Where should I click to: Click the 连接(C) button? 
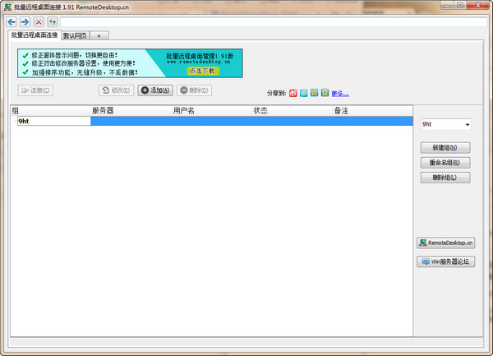coord(35,90)
